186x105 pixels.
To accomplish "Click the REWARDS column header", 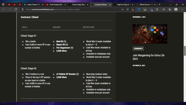I will click(x=57, y=27).
